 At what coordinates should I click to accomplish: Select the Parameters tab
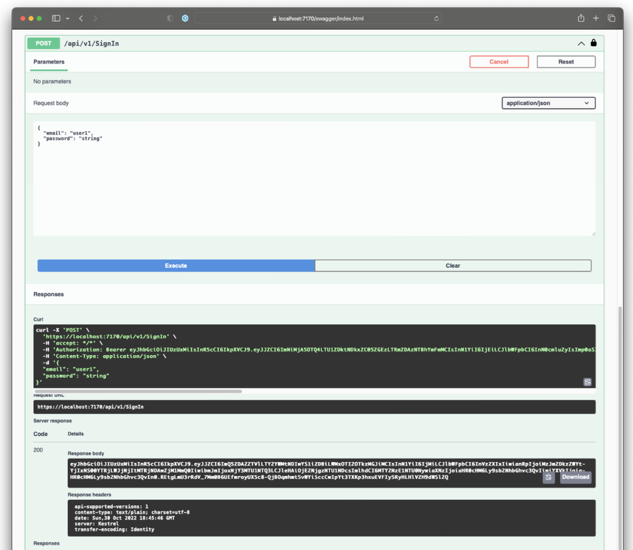tap(49, 62)
